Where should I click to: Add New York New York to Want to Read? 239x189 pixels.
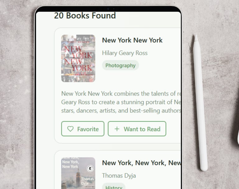pos(137,128)
